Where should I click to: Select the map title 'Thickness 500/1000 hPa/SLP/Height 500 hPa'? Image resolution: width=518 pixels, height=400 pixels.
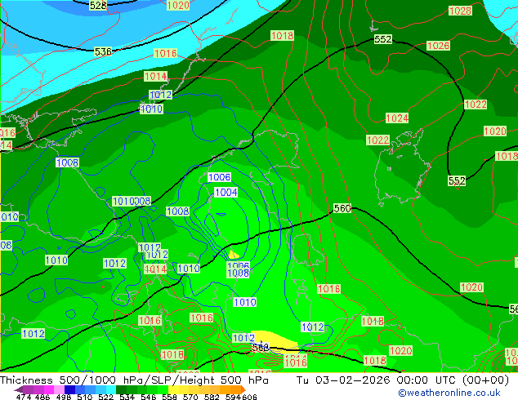[134, 380]
